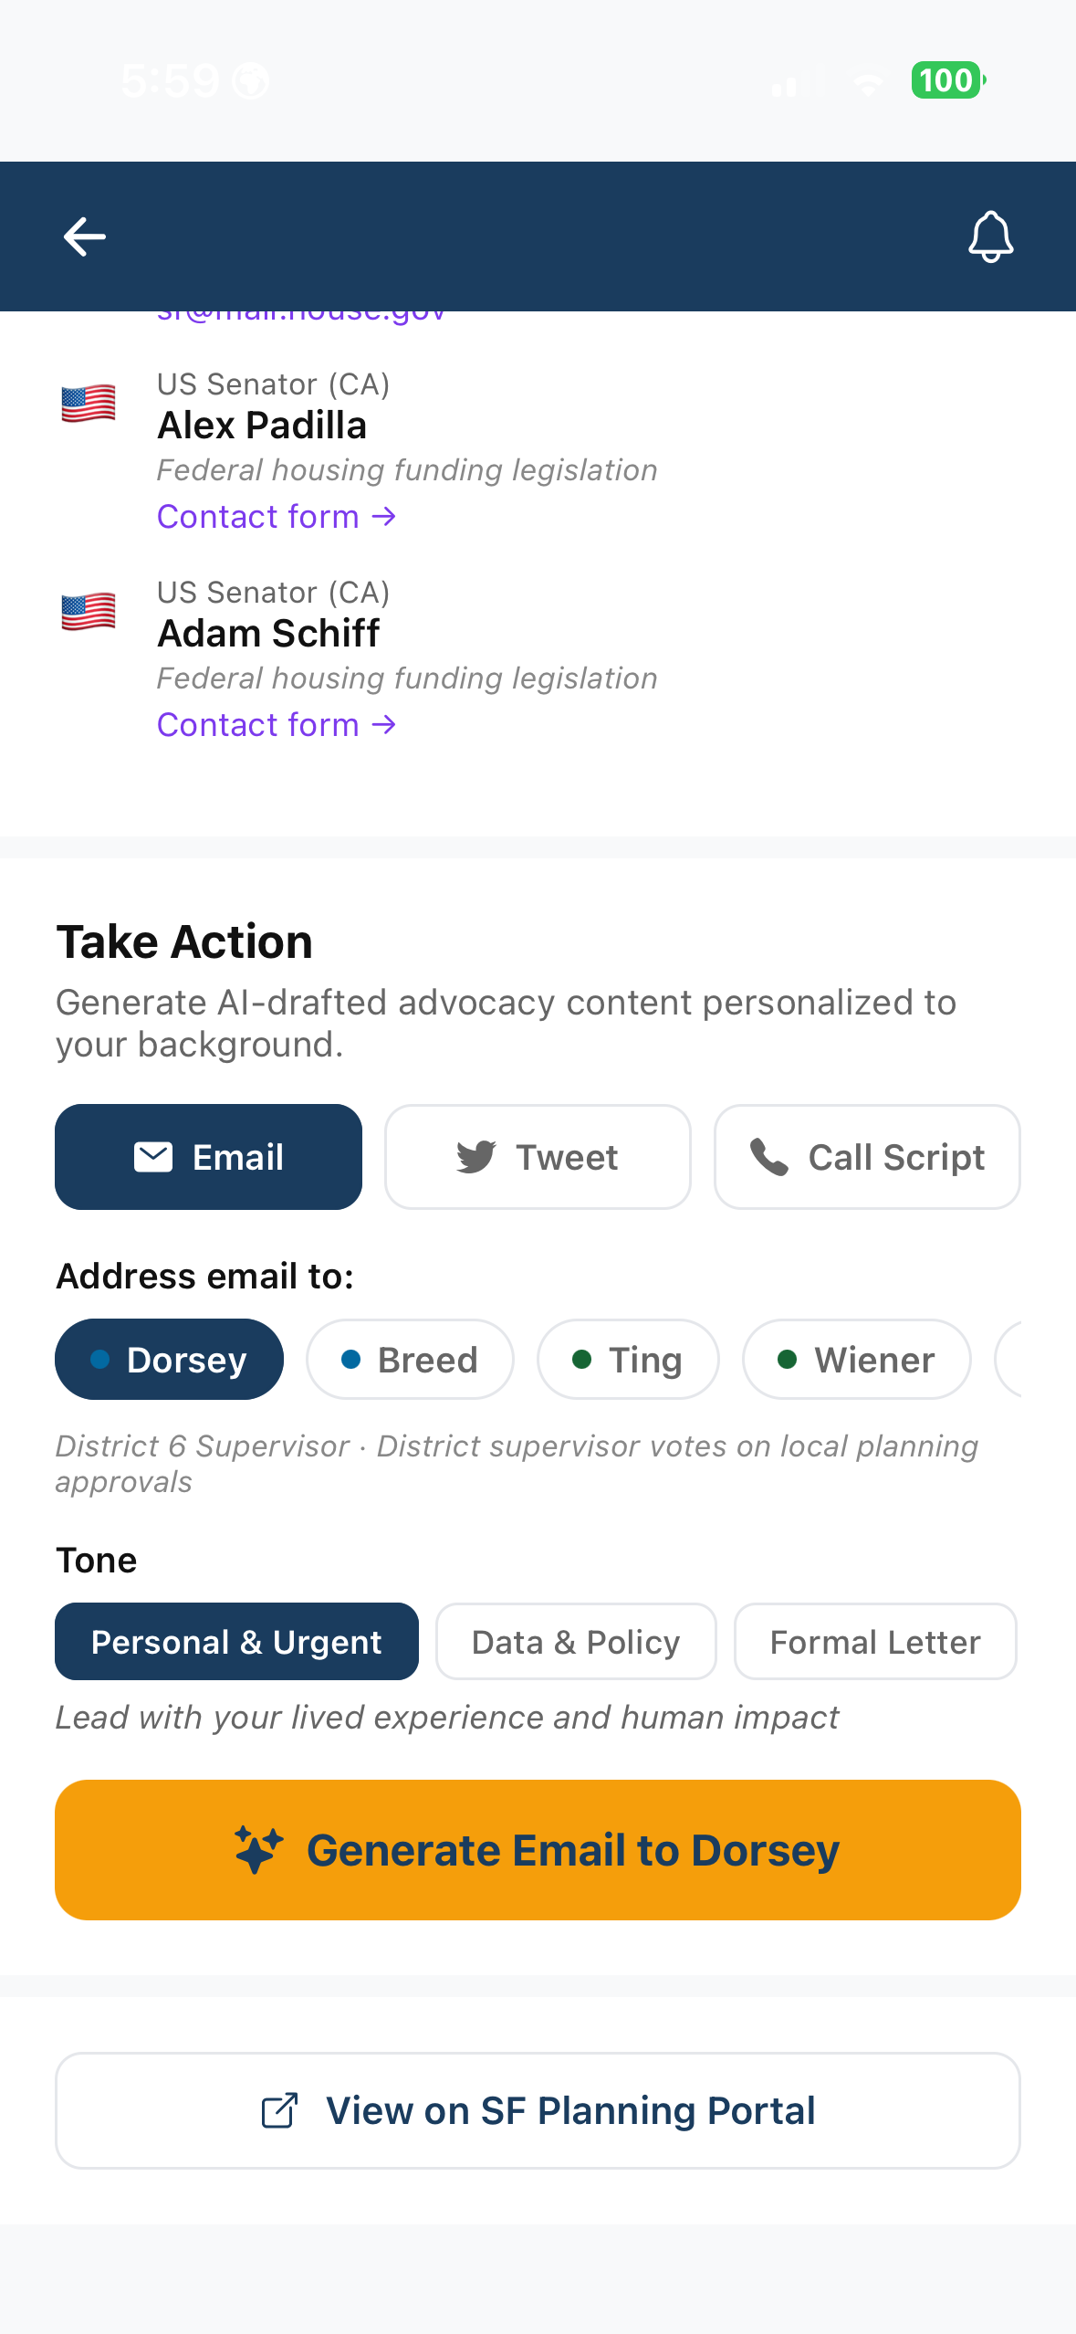1076x2334 pixels.
Task: Choose the Data & Policy tone
Action: pos(576,1642)
